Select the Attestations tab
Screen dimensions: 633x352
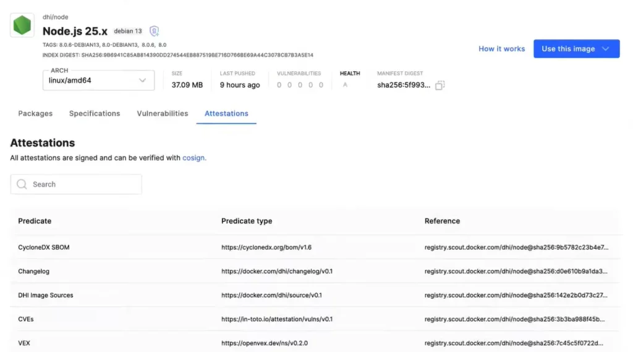pos(226,114)
